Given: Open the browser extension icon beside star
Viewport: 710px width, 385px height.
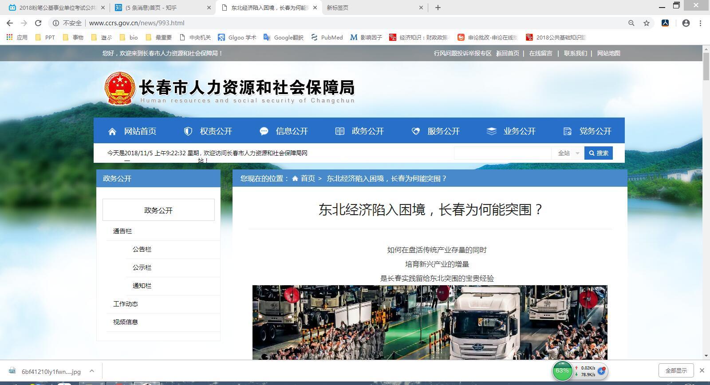Looking at the screenshot, I should tap(665, 23).
